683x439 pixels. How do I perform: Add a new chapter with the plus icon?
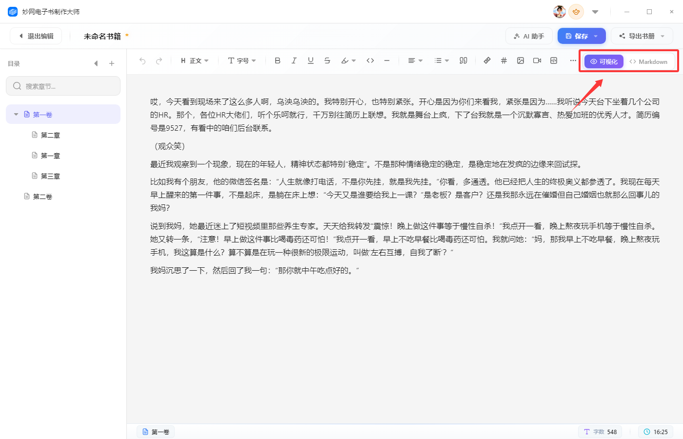(112, 63)
